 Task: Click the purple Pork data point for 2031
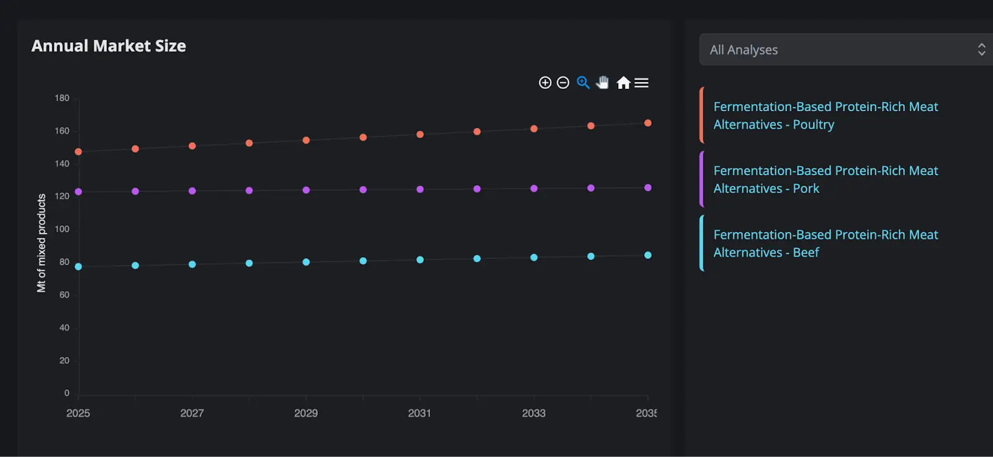[x=420, y=189]
